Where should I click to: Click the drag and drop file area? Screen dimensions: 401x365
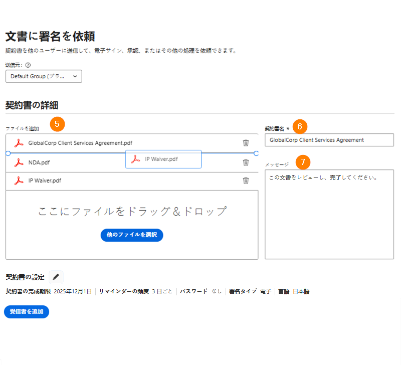[x=132, y=225]
